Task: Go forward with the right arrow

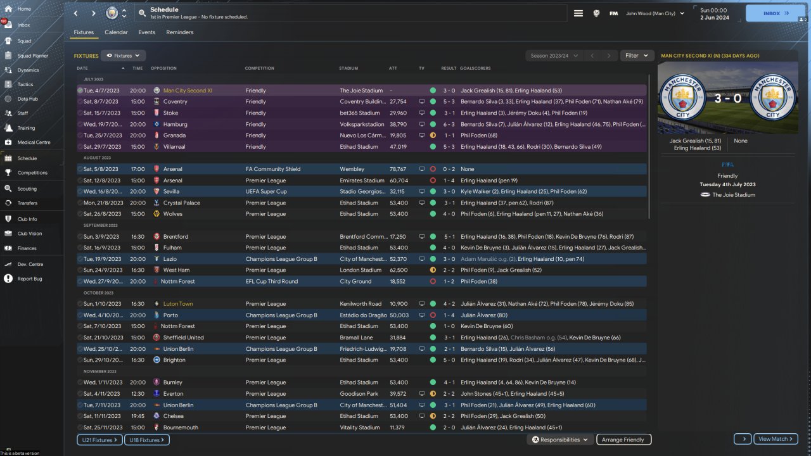Action: [94, 13]
